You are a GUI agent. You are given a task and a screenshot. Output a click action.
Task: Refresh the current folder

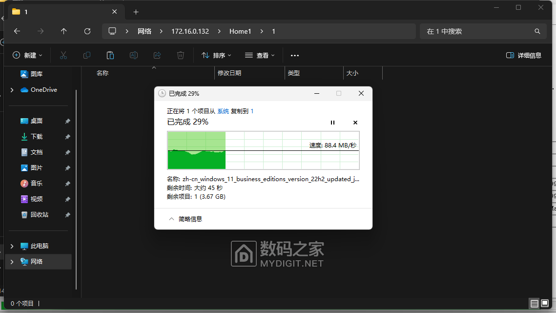[x=87, y=31]
